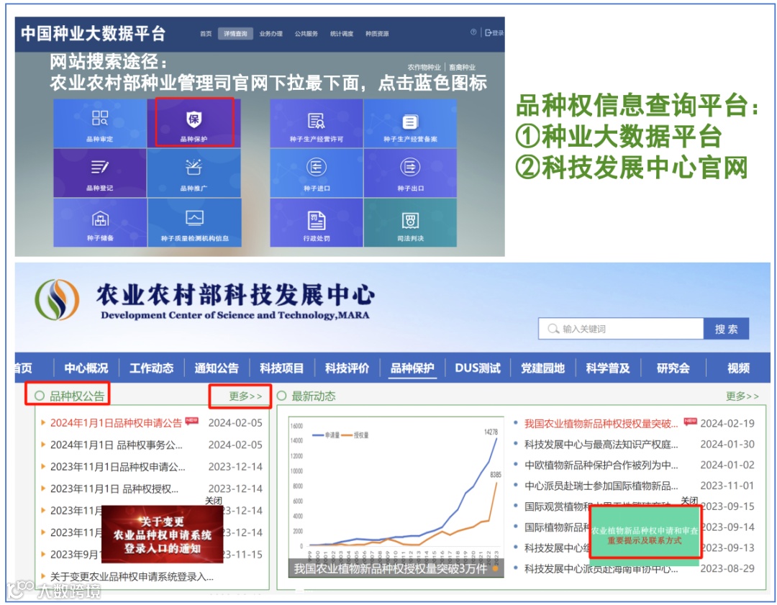Close the red 关于变更 notice popup
777x605 pixels.
(214, 501)
